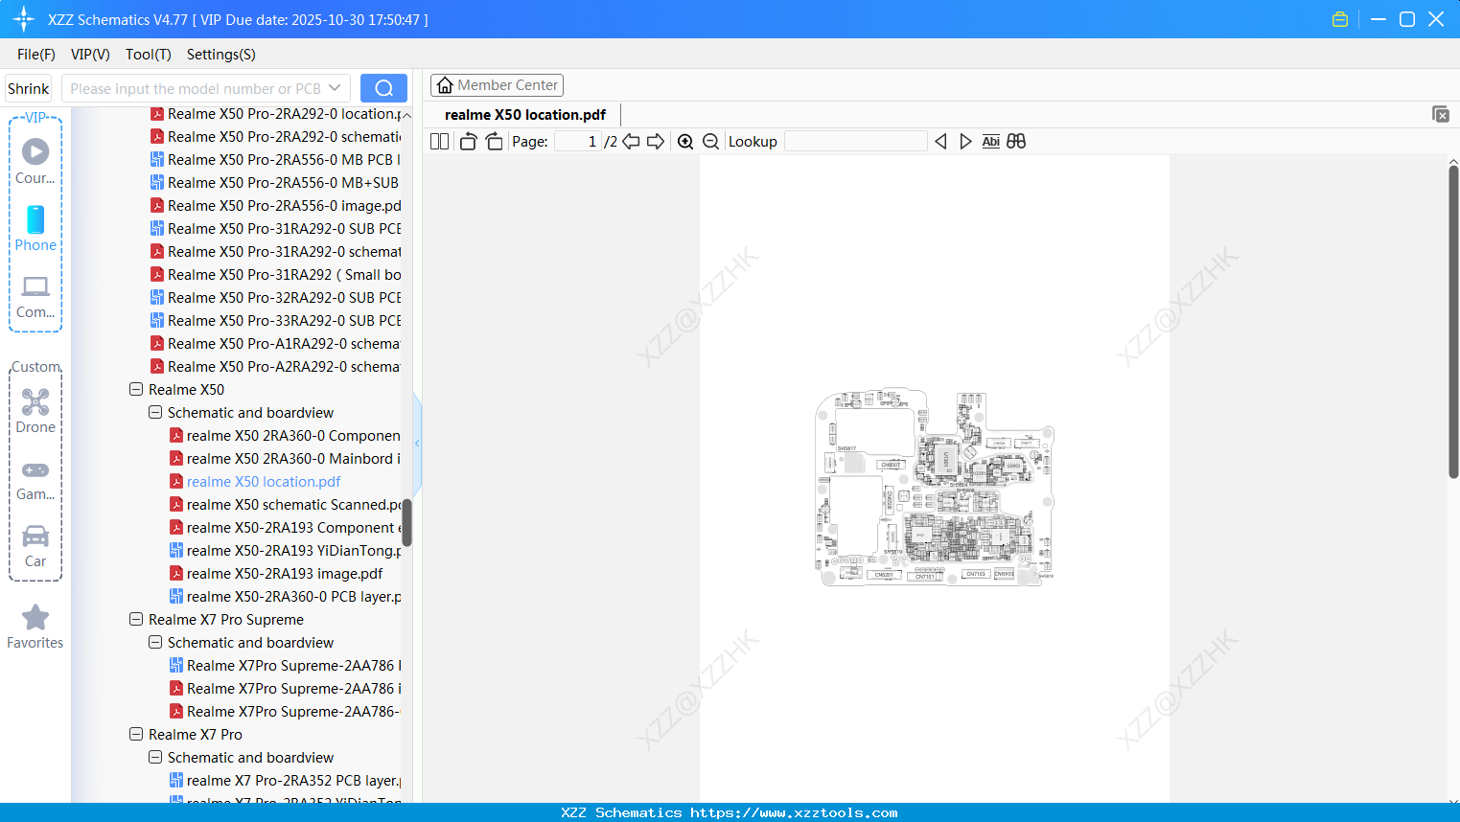The image size is (1460, 822).
Task: Rotate the PDF page clockwise
Action: [x=494, y=142]
